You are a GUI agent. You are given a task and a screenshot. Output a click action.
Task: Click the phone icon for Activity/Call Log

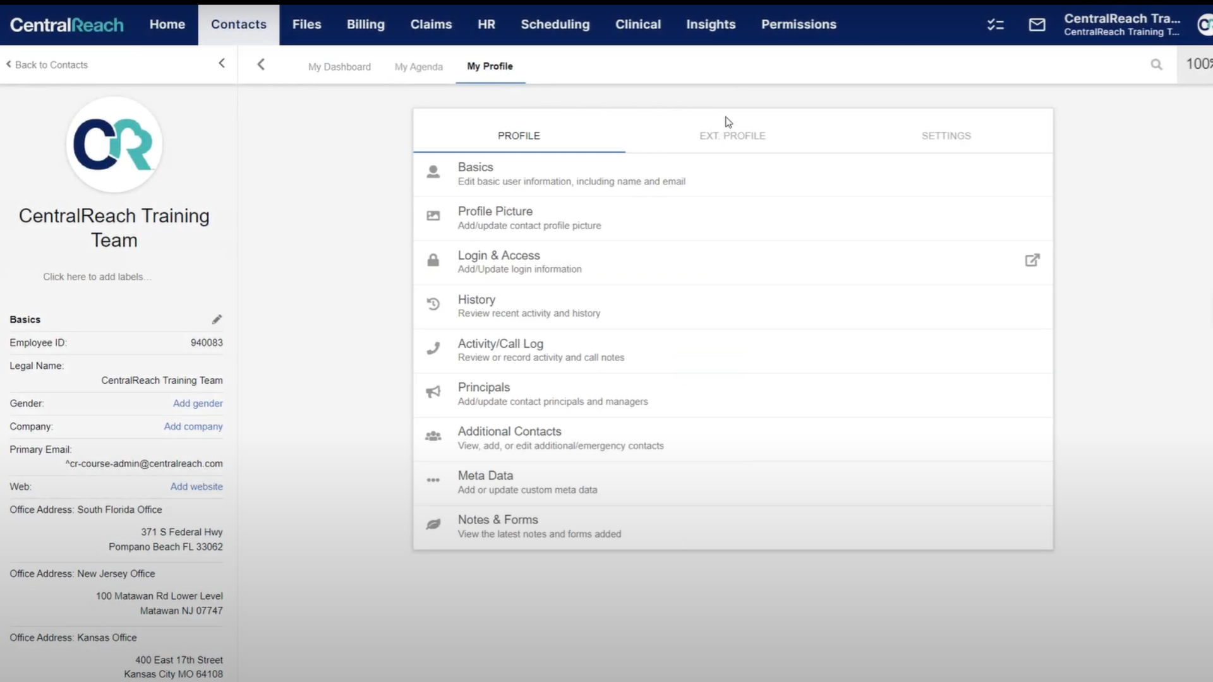point(433,349)
